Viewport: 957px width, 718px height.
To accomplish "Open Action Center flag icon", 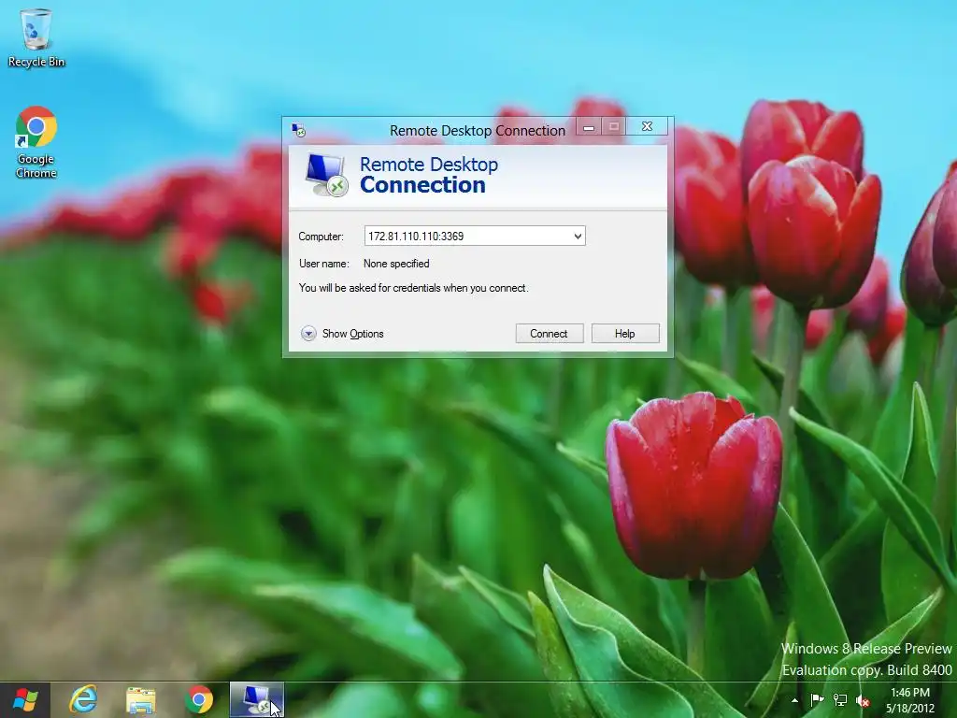I will tap(817, 700).
